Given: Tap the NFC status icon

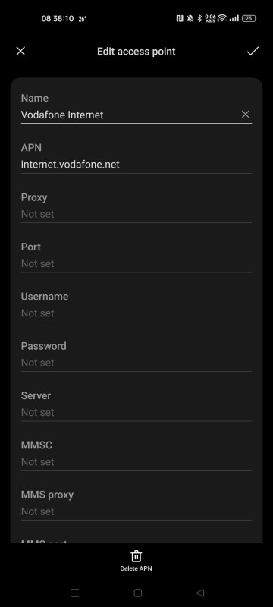Looking at the screenshot, I should [180, 18].
